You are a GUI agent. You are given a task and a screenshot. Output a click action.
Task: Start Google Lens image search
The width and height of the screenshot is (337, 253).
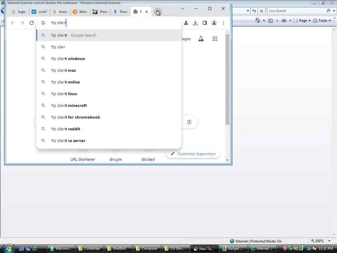pyautogui.click(x=189, y=122)
